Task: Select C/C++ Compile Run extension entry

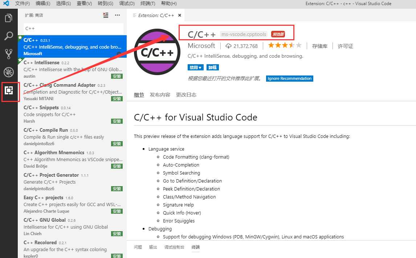Action: tap(72, 136)
